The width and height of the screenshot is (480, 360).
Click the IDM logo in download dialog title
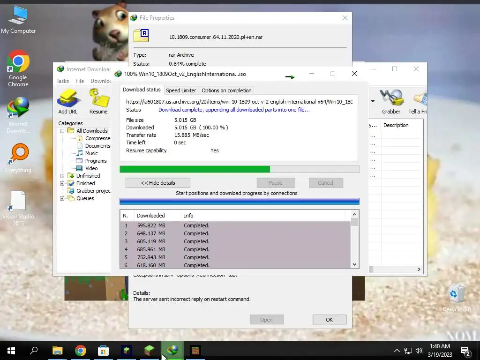(x=118, y=74)
